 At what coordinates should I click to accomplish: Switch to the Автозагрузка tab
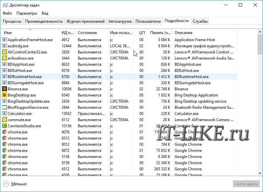pyautogui.click(x=120, y=21)
